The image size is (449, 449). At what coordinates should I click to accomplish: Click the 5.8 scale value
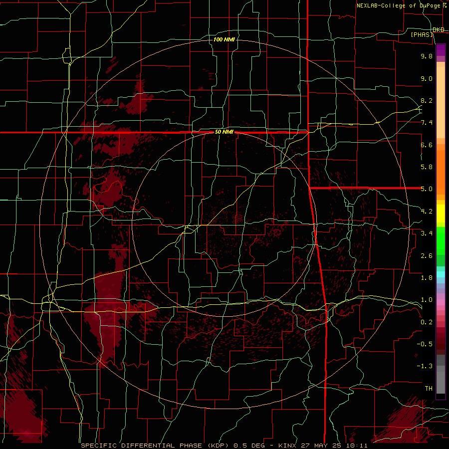[x=427, y=167]
